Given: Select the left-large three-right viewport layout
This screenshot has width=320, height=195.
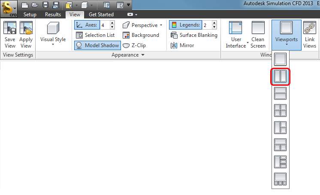Looking at the screenshot, I should (x=280, y=162).
